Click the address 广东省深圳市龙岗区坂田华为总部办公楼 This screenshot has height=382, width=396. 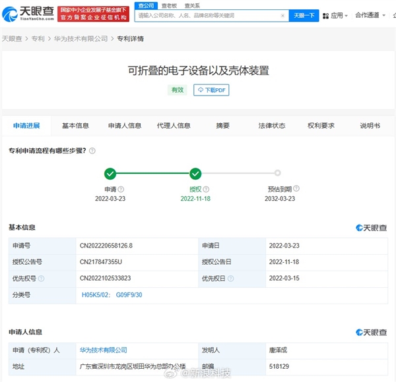133,366
